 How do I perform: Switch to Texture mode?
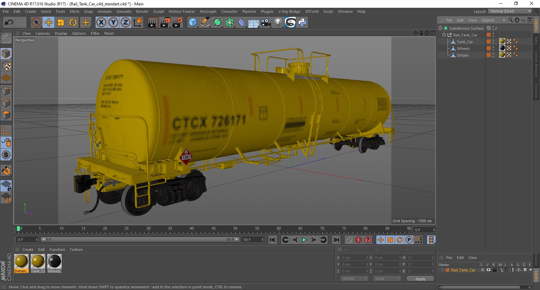(x=6, y=66)
